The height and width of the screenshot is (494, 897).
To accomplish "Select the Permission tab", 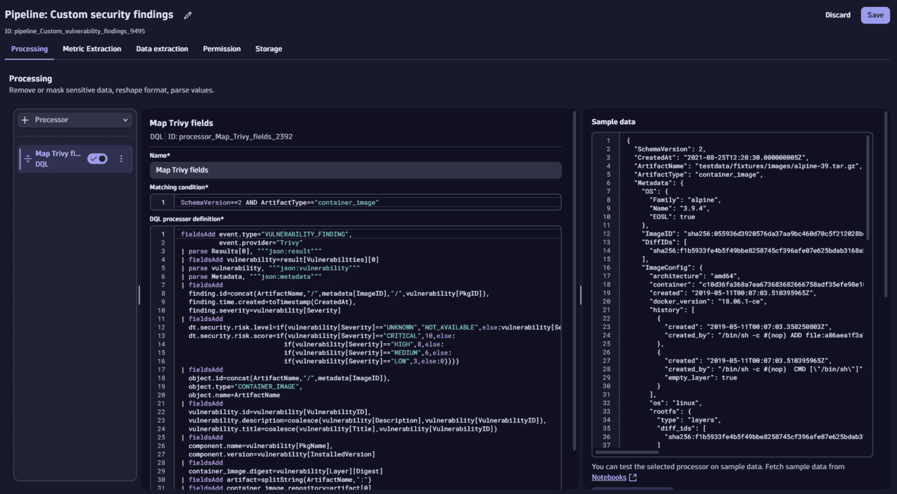I will pos(222,49).
